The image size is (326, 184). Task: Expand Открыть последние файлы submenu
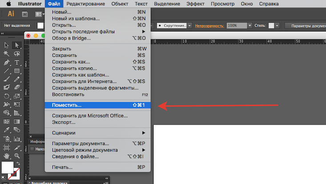pyautogui.click(x=98, y=31)
